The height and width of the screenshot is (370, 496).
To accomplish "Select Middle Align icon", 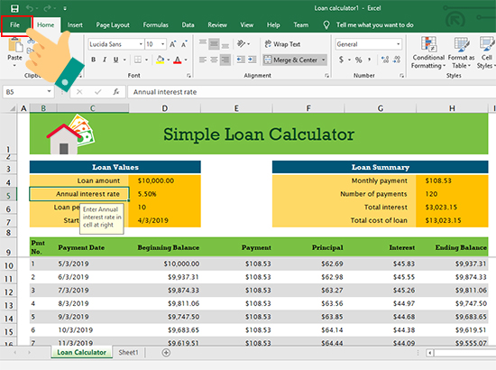I will point(214,43).
